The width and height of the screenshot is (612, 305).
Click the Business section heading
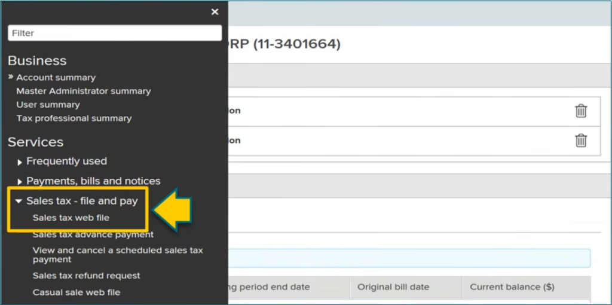point(37,61)
